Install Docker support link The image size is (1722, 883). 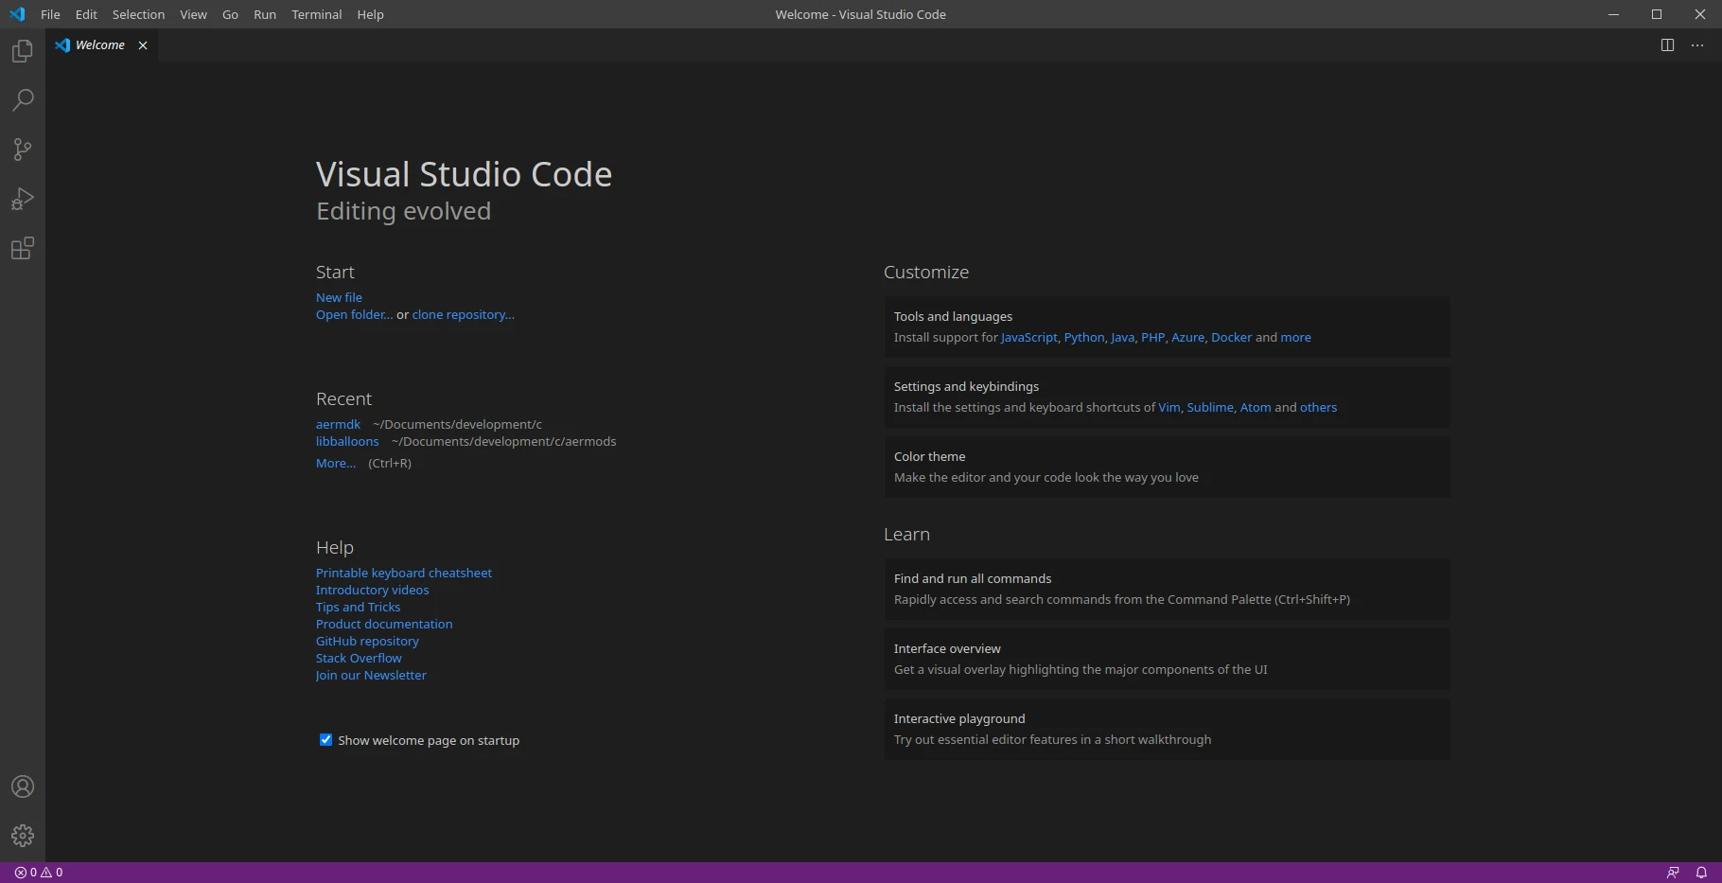tap(1231, 337)
